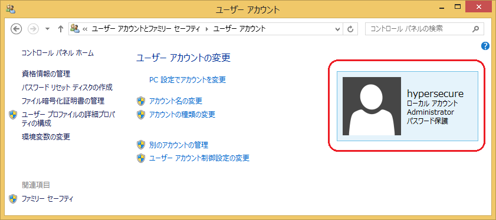Open help with the blue question mark

point(485,46)
